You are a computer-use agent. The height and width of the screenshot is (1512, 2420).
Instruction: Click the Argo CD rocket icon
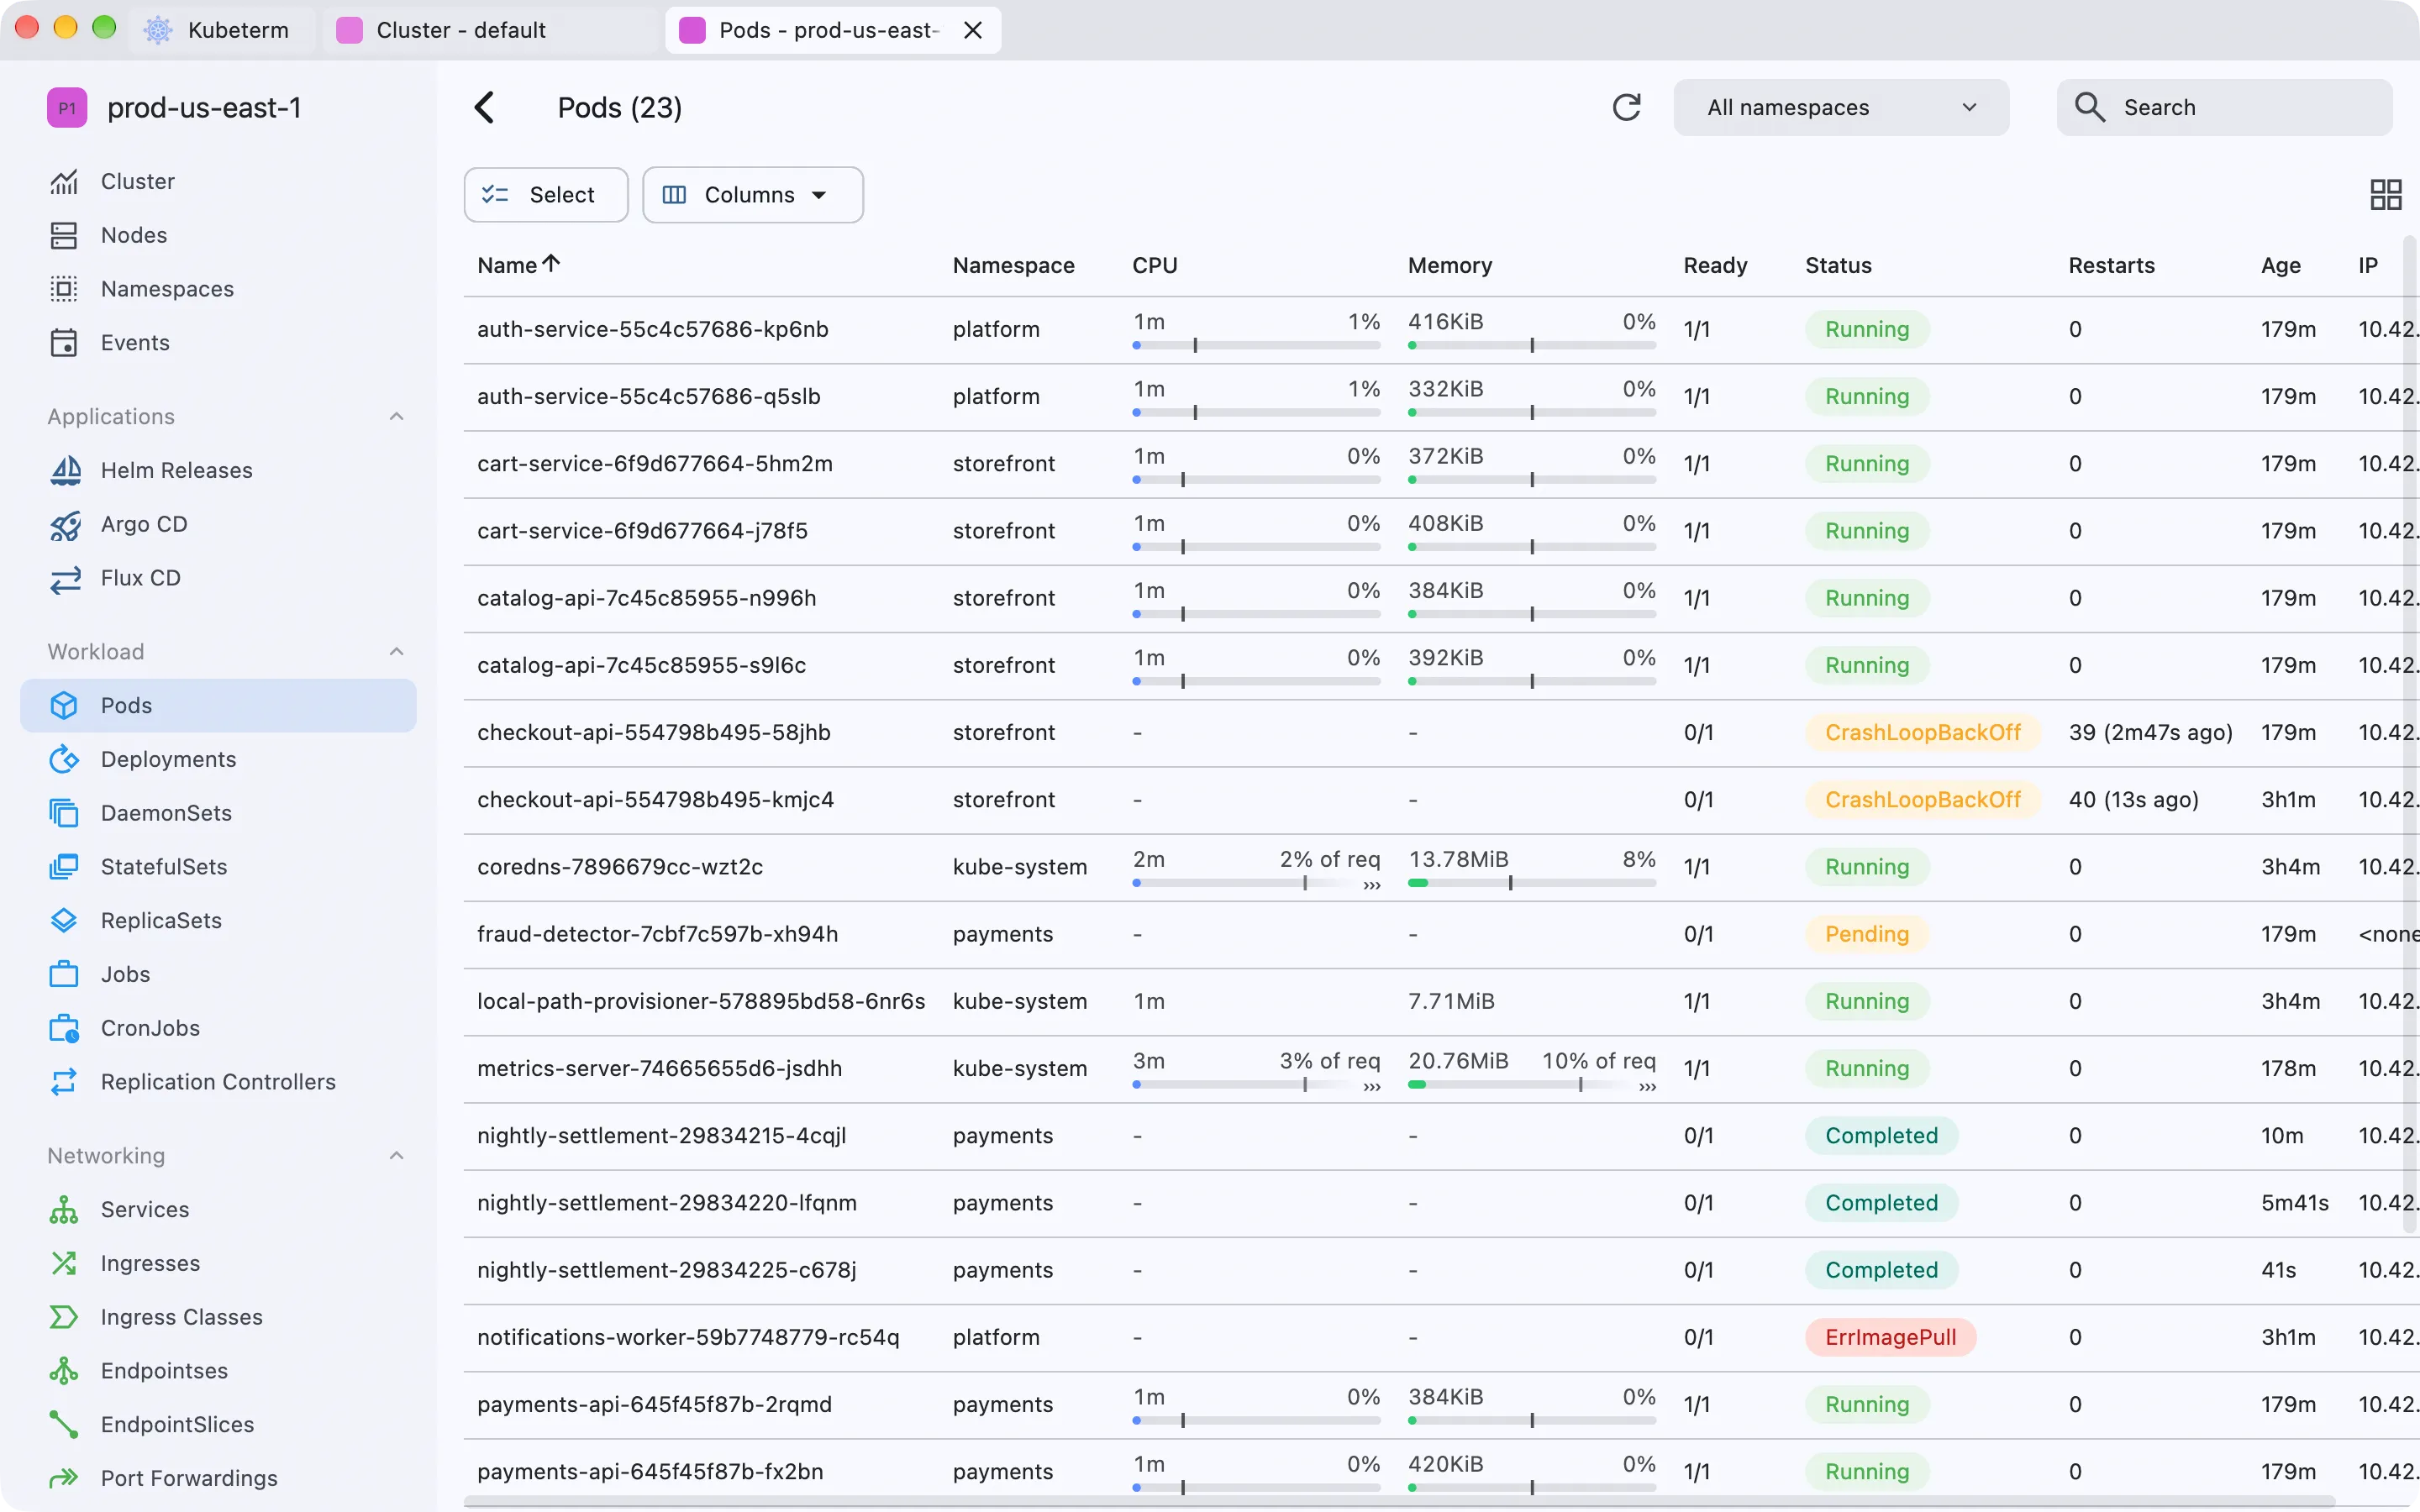[x=65, y=525]
